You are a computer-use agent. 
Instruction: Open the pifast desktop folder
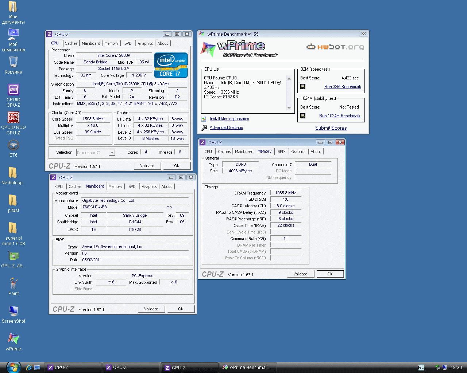click(x=13, y=204)
